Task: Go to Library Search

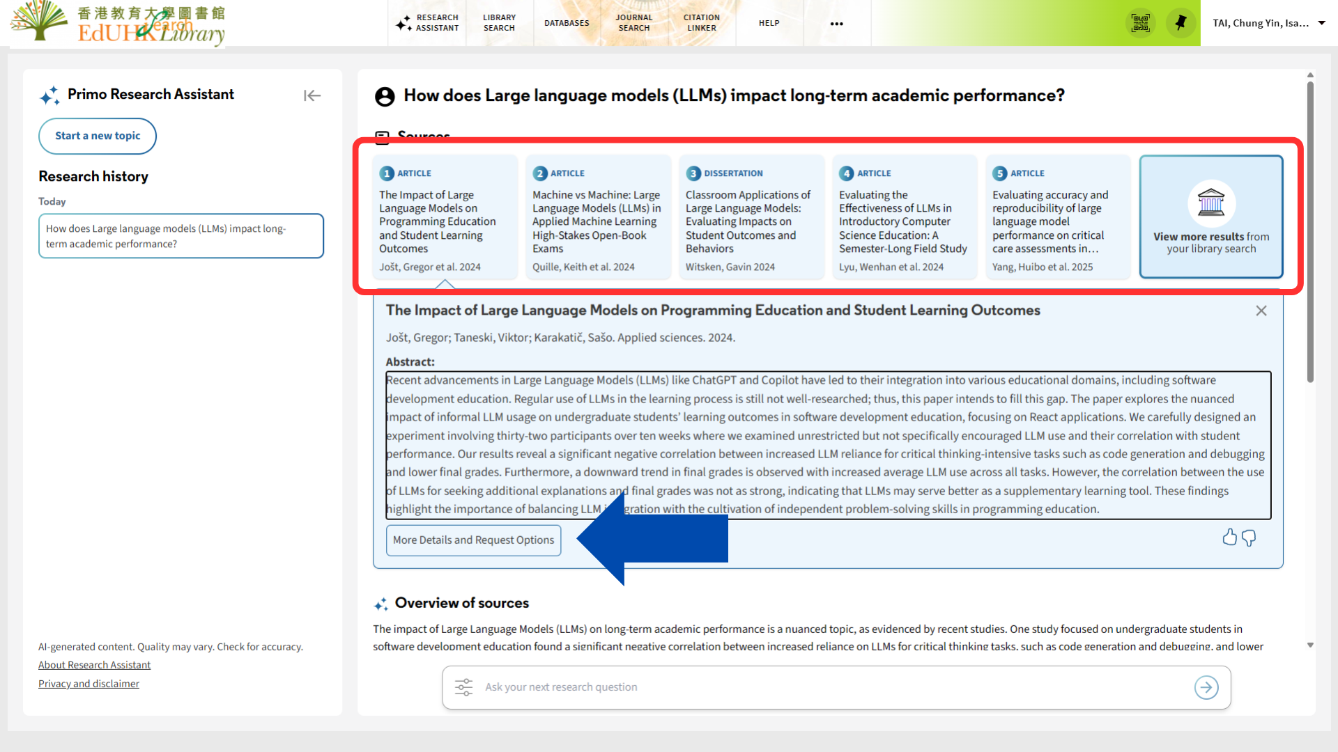Action: click(500, 23)
